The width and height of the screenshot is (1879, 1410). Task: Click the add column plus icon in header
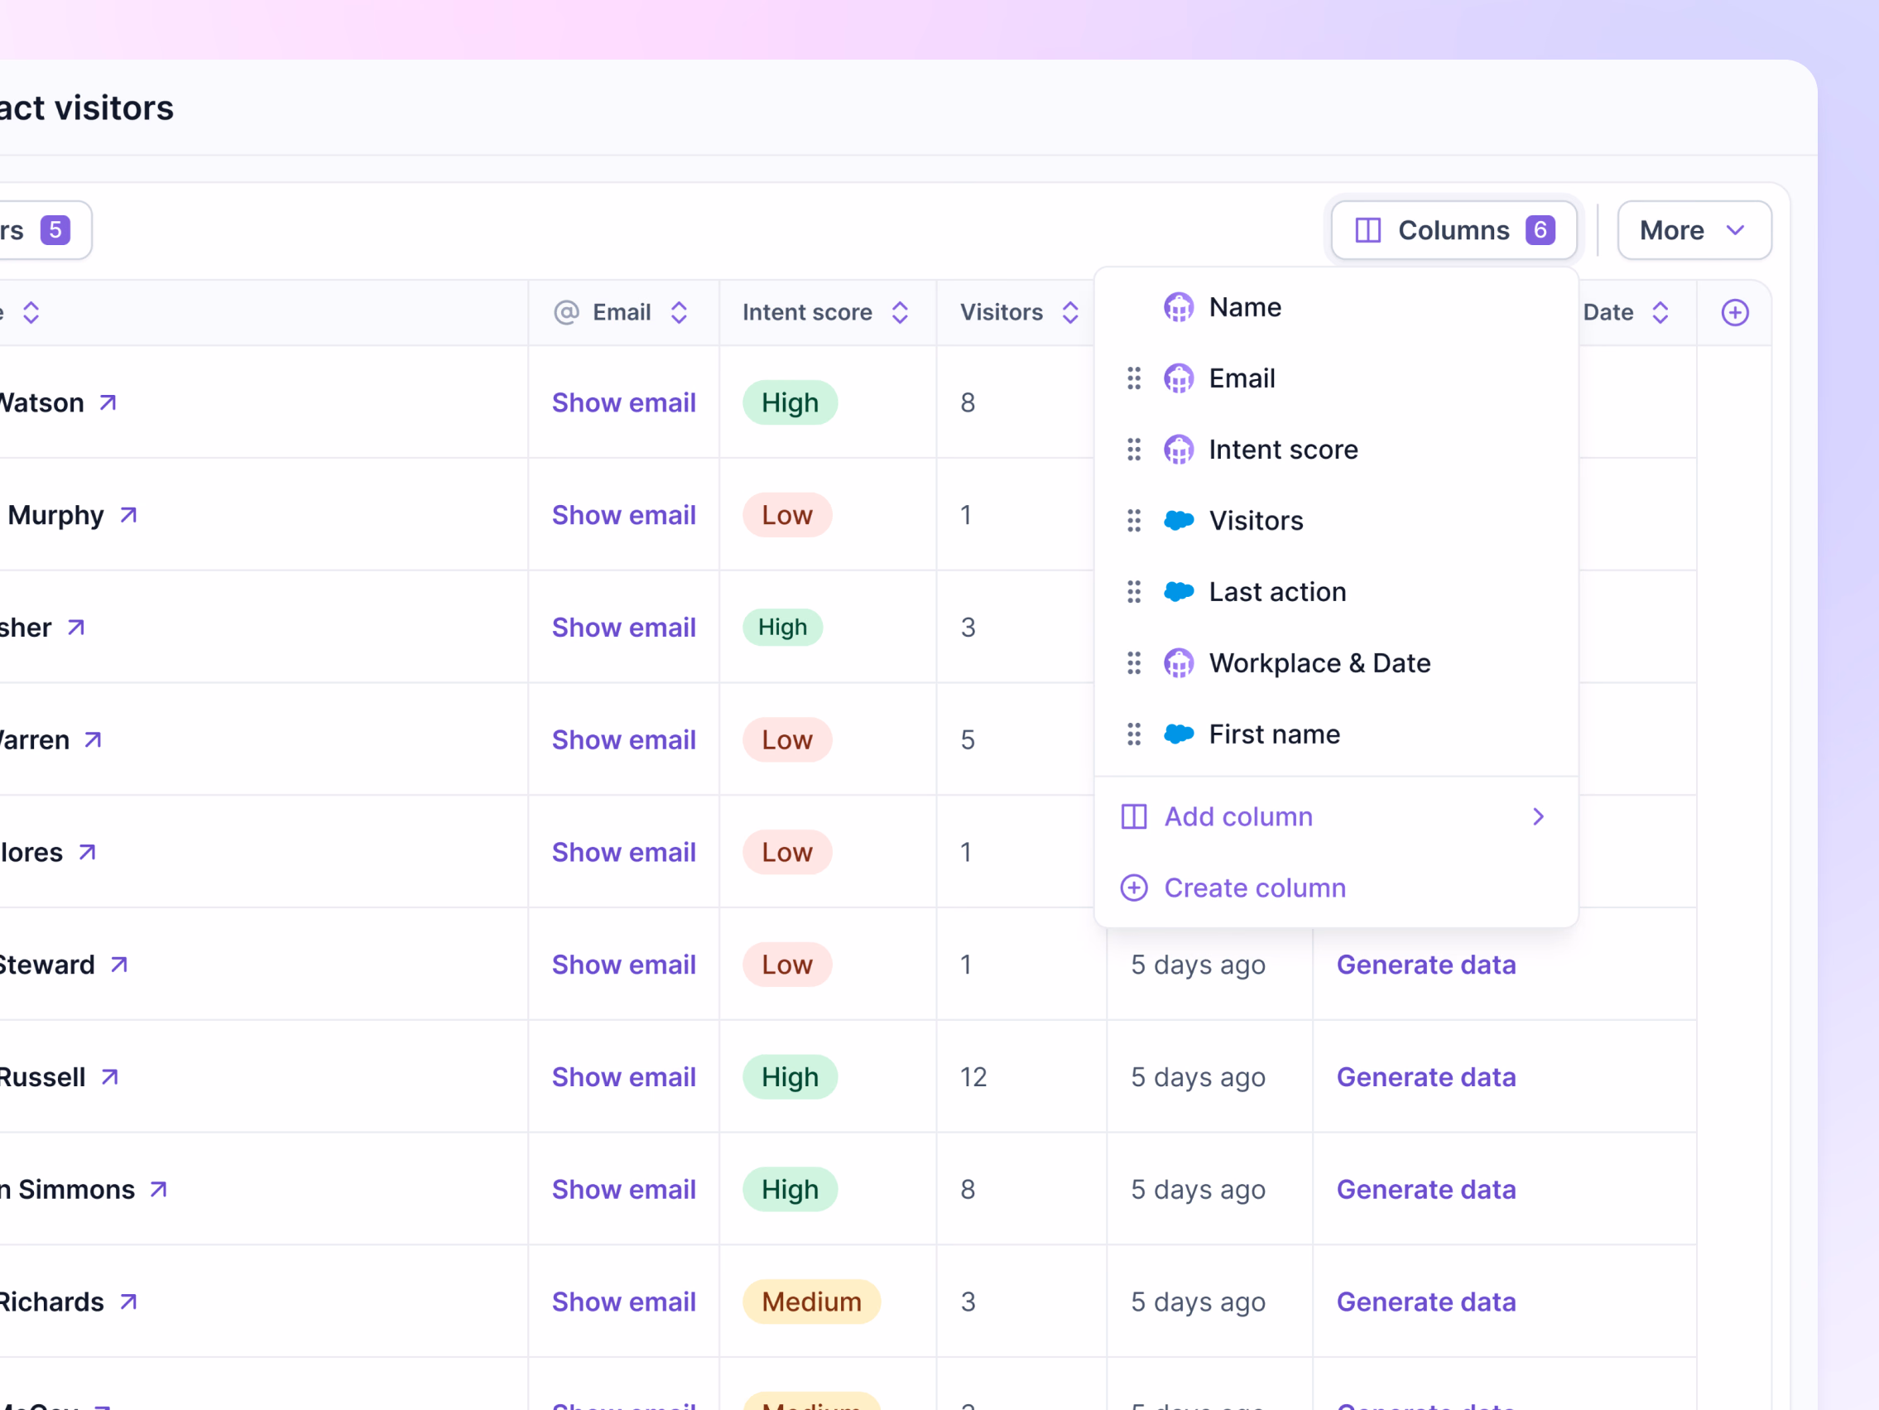tap(1735, 313)
